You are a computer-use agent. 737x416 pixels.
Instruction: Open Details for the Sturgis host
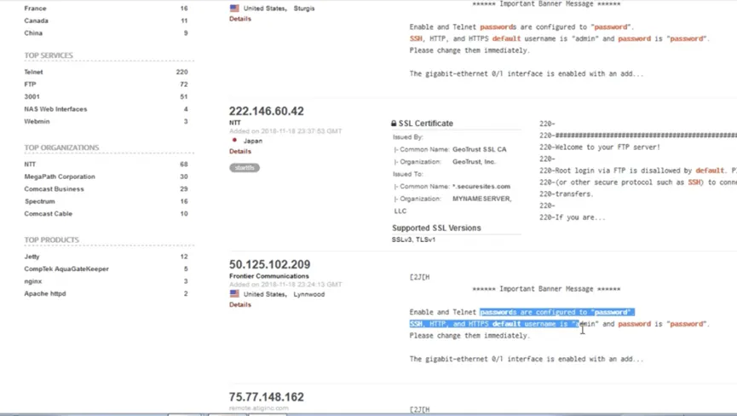point(240,19)
